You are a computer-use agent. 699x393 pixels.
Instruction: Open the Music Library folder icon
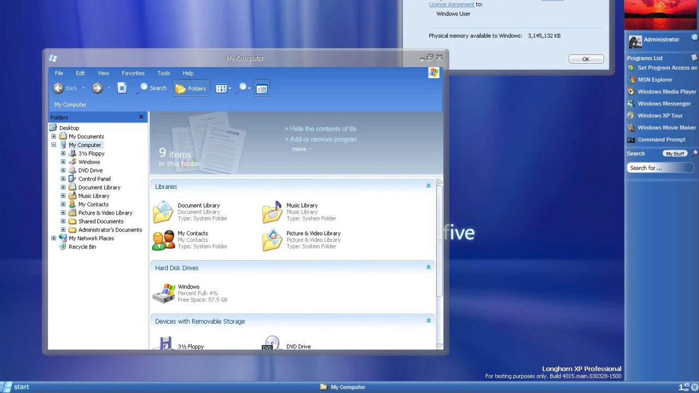[x=272, y=212]
